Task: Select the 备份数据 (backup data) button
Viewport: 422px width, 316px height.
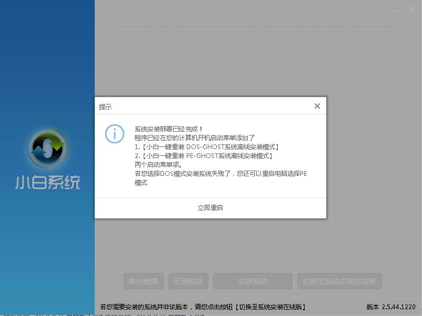Action: [x=143, y=281]
